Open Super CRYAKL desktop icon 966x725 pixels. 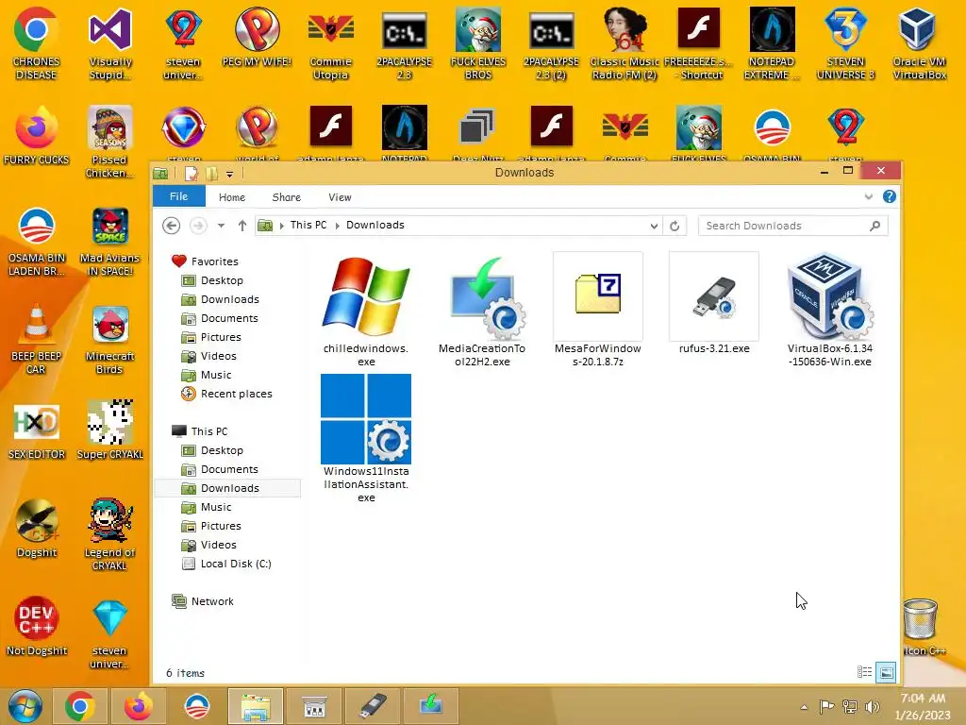[x=109, y=430]
